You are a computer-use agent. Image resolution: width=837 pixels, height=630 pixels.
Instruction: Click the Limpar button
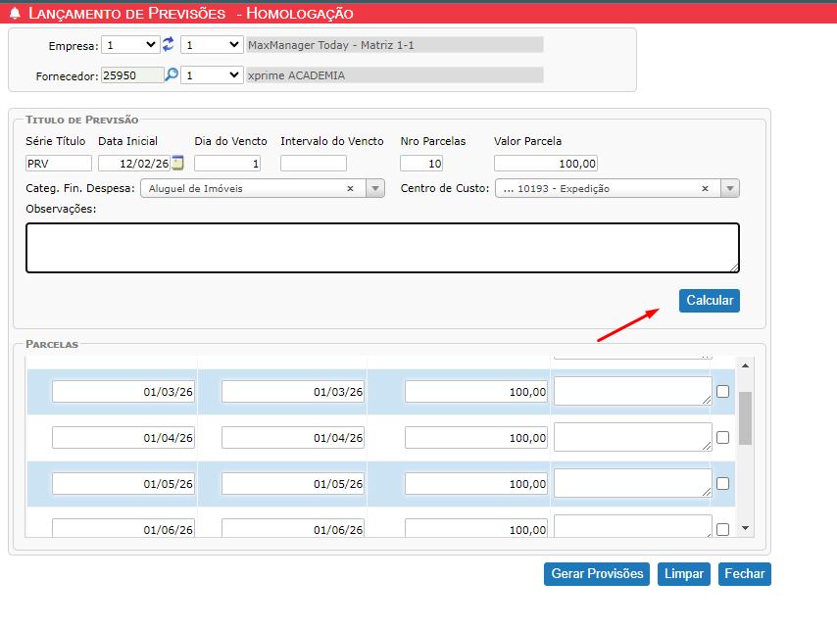pos(683,573)
